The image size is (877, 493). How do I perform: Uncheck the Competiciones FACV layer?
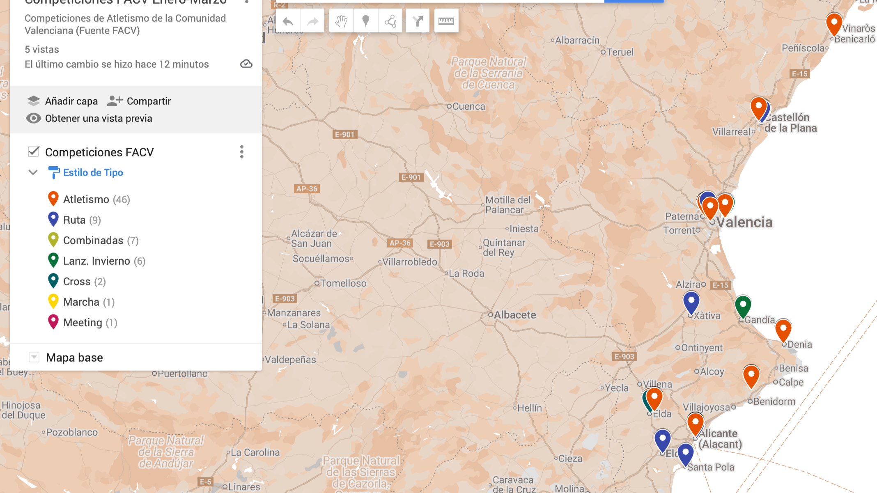tap(32, 152)
